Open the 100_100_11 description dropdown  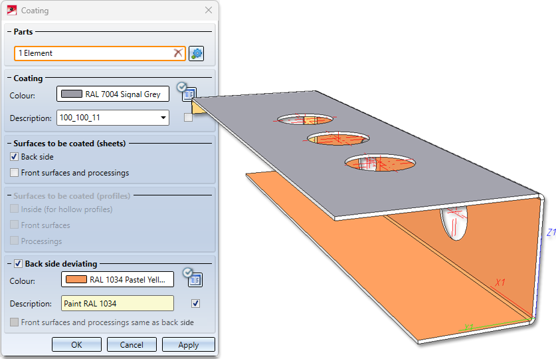point(163,118)
